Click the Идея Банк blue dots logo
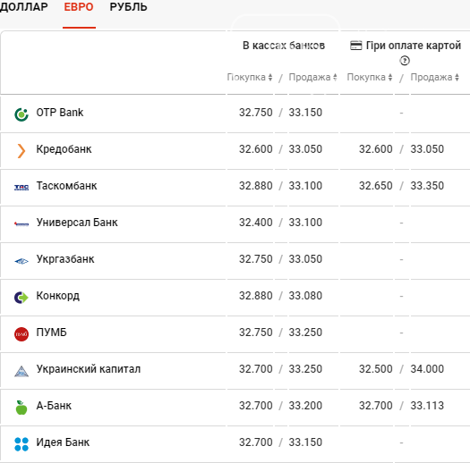 [21, 444]
